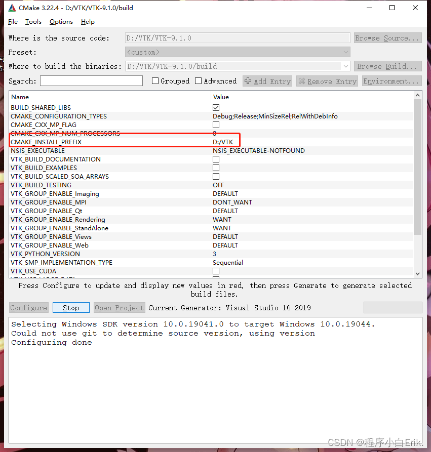Open the Options menu
This screenshot has width=431, height=452.
[61, 22]
